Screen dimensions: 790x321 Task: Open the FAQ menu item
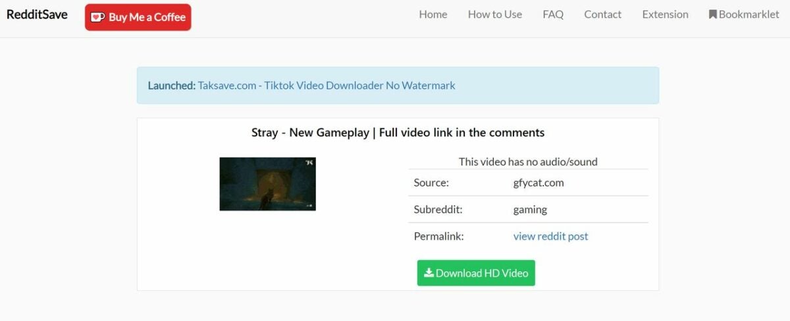553,14
